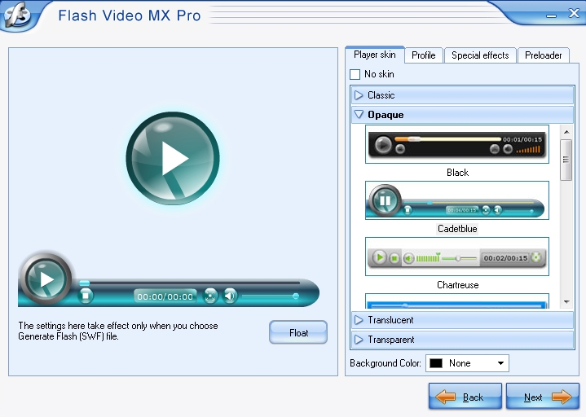Enable the No skin checkbox
Screen dimensions: 586x417
(x=355, y=75)
